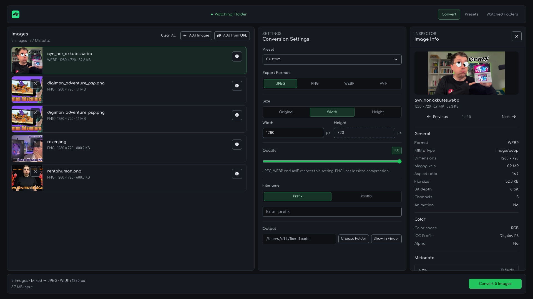Remove ayn_hor_akkutes.webp using its X icon
The height and width of the screenshot is (299, 533).
35,54
